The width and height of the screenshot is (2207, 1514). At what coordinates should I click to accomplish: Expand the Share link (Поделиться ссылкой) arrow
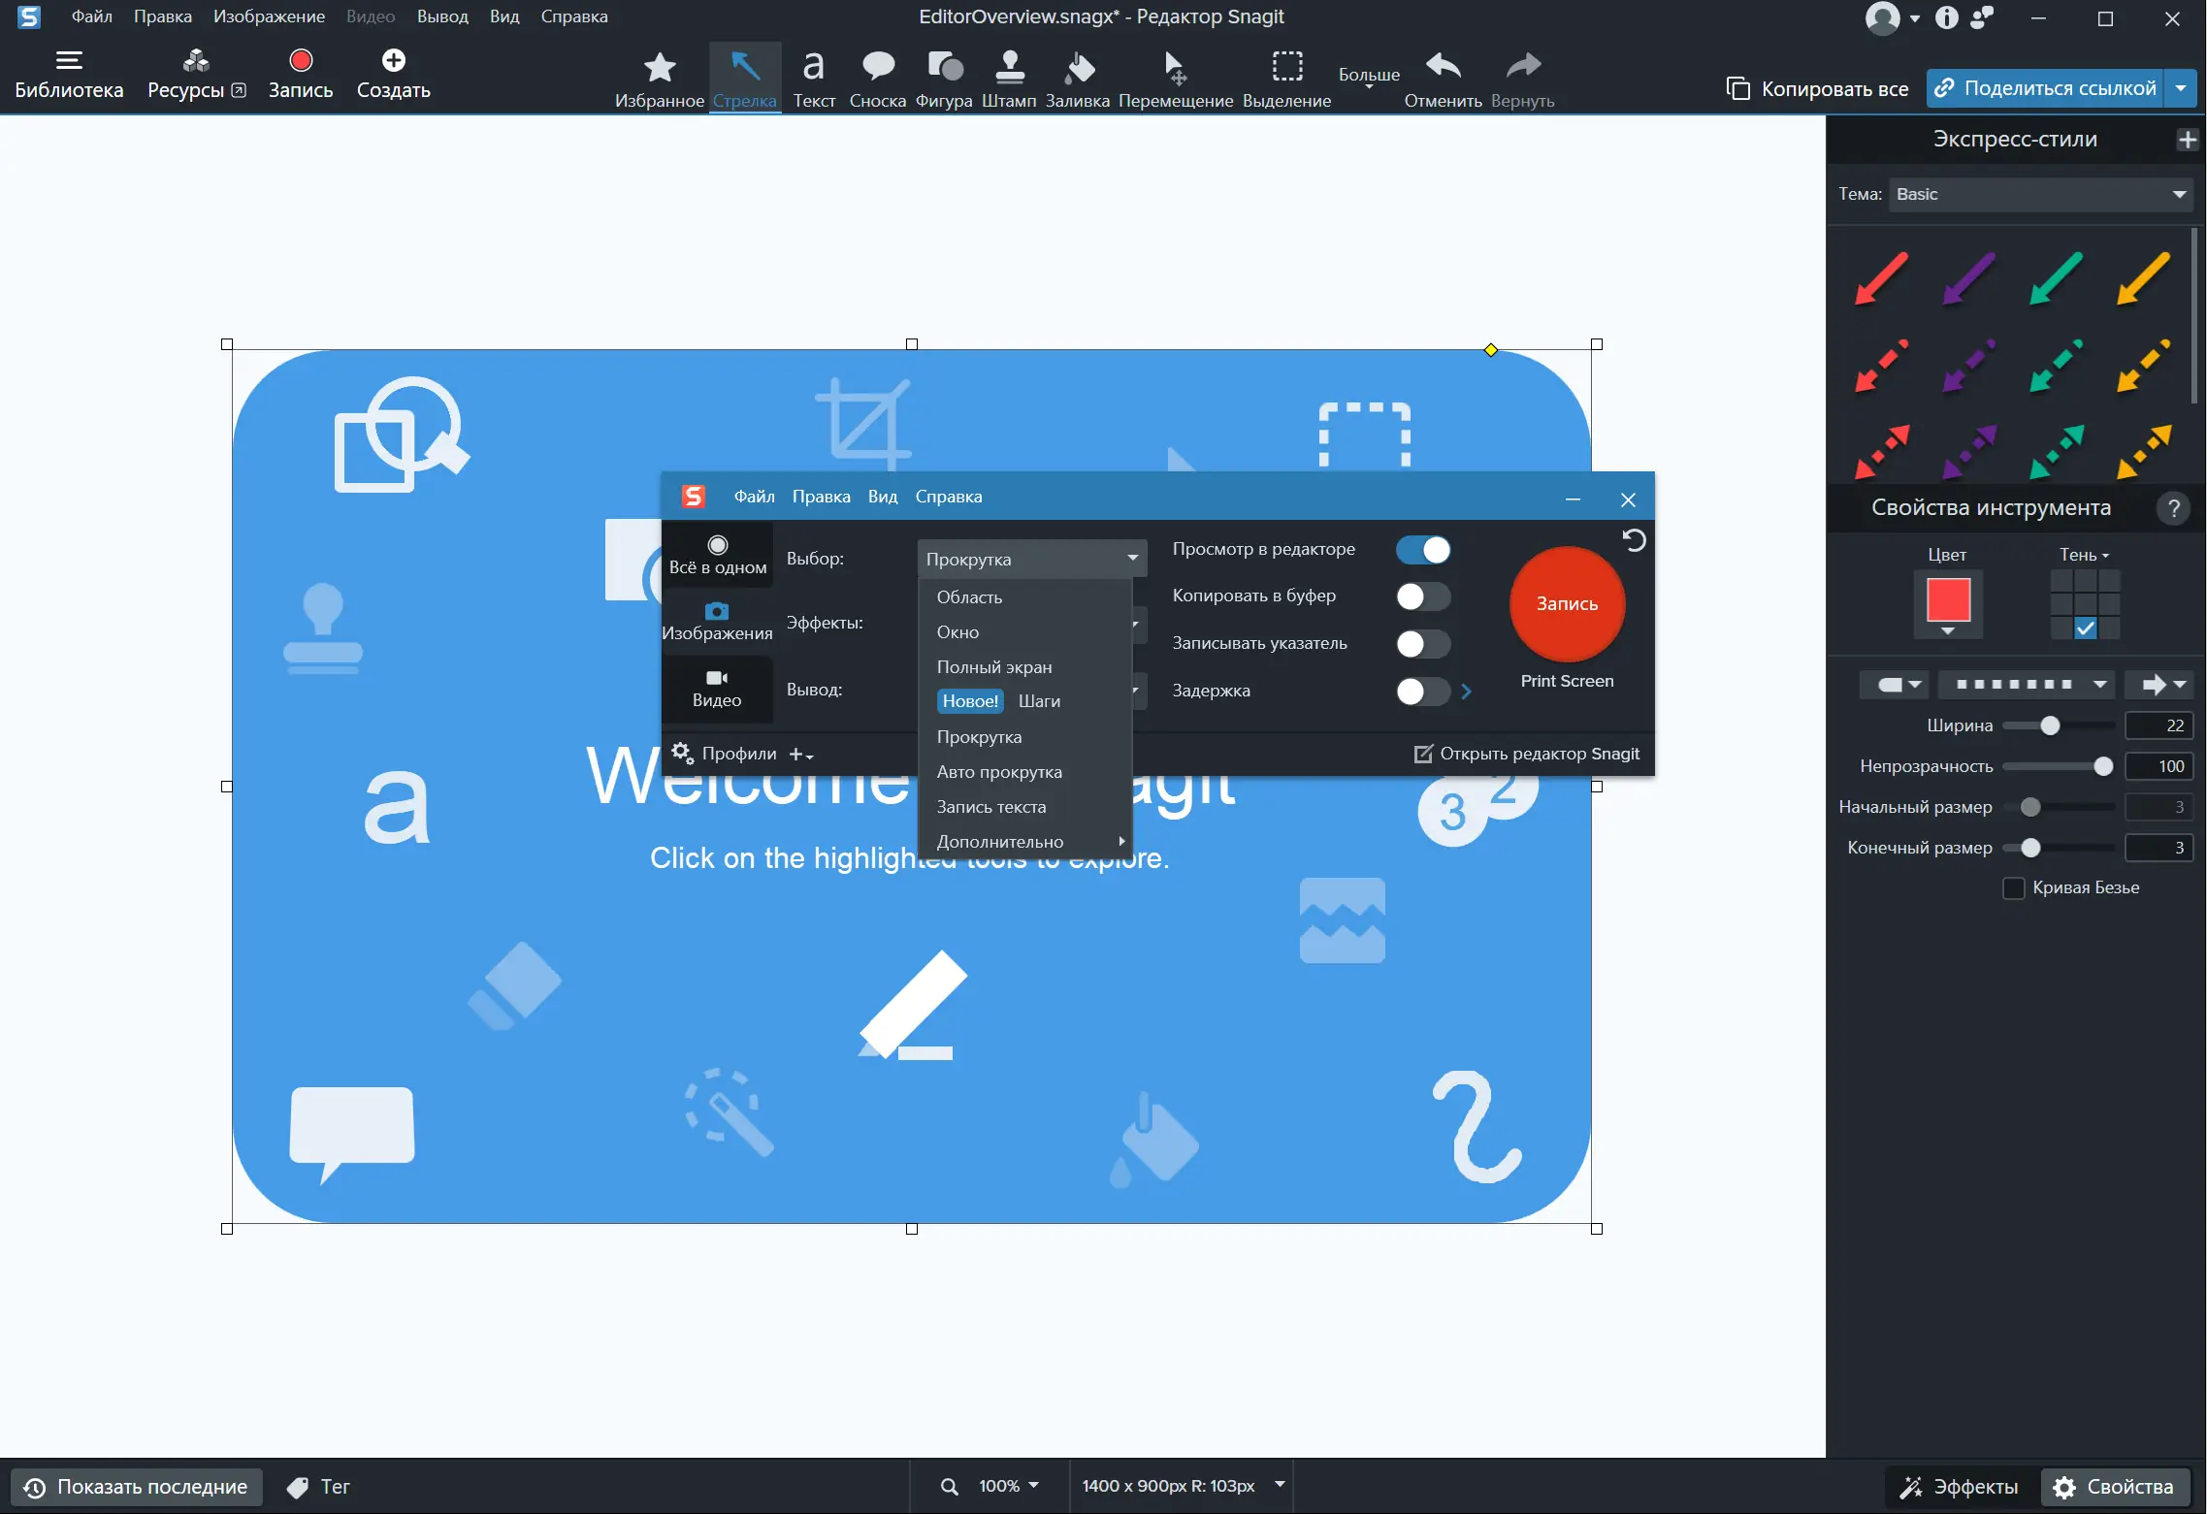pyautogui.click(x=2181, y=88)
